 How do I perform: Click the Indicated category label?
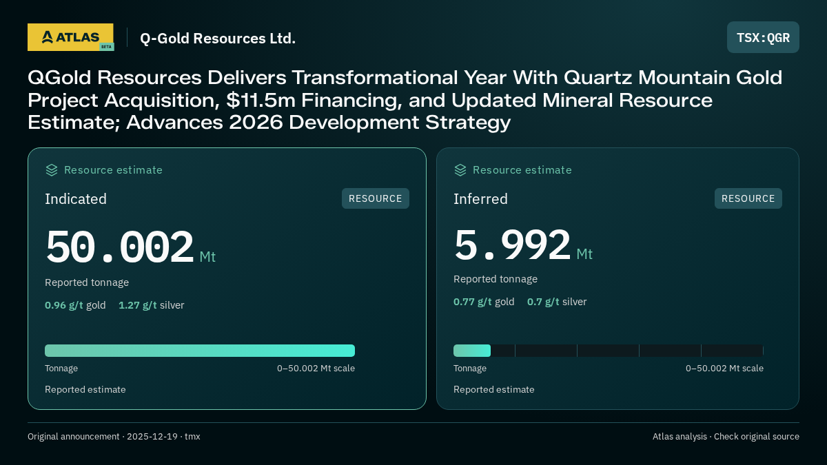(x=76, y=199)
